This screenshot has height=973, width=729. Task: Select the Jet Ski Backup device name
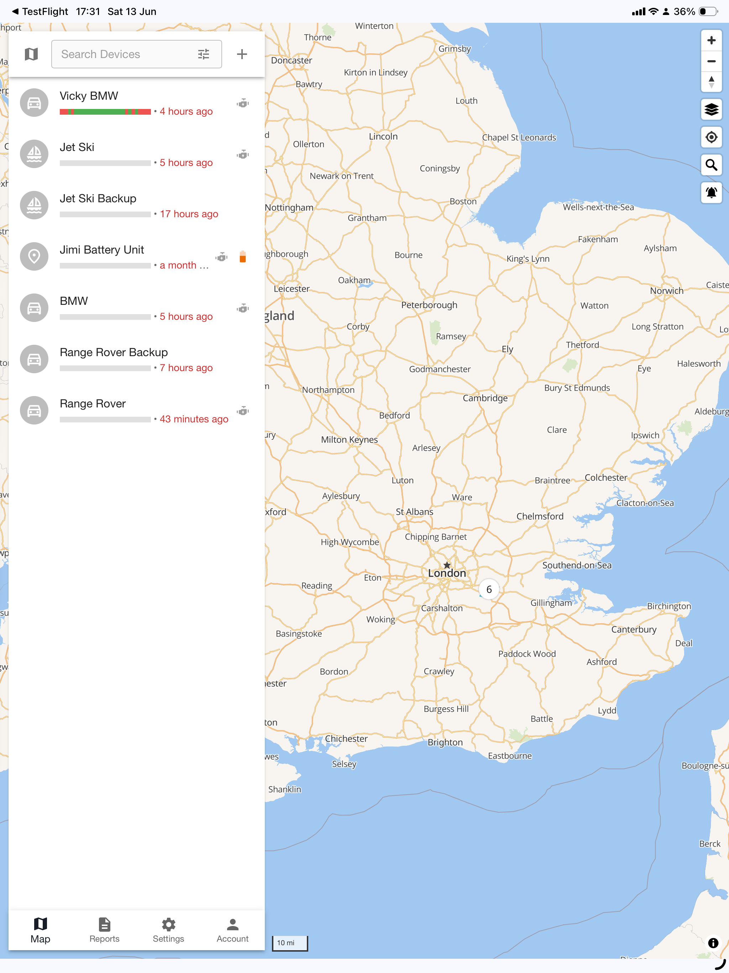(x=98, y=198)
